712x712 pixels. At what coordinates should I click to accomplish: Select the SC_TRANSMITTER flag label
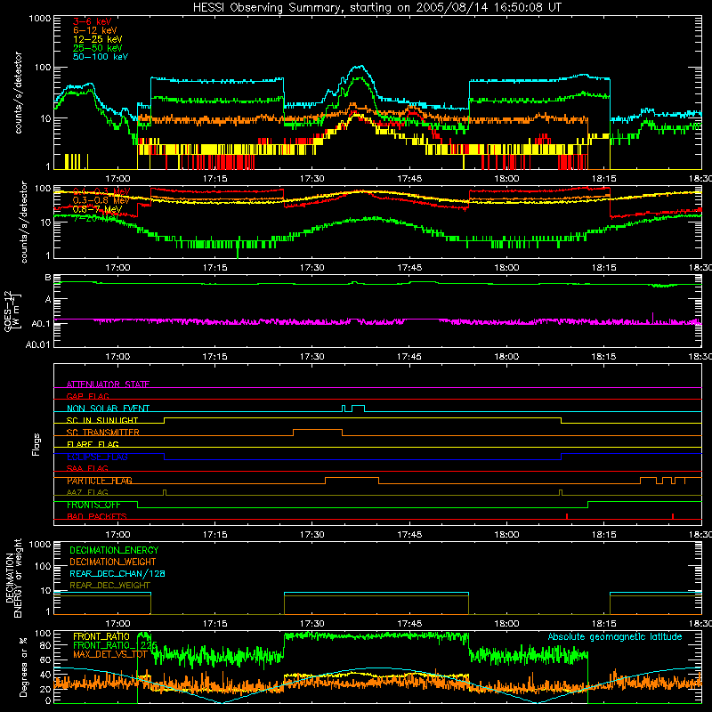coord(103,433)
